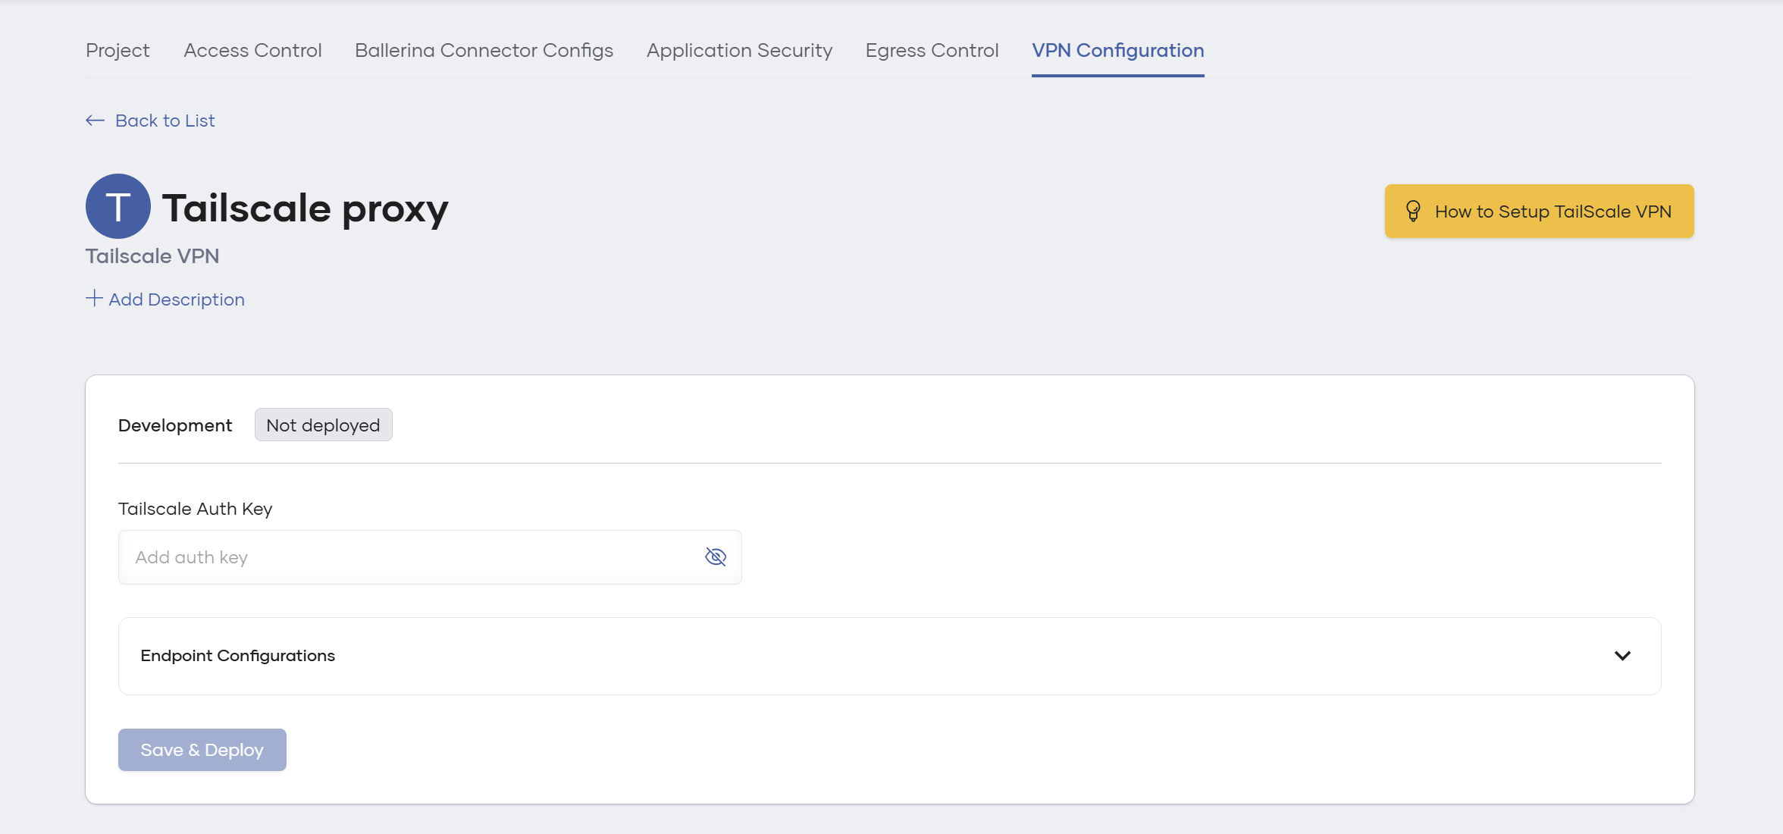Click the Not deployed status badge
Image resolution: width=1783 pixels, height=834 pixels.
pyautogui.click(x=323, y=425)
